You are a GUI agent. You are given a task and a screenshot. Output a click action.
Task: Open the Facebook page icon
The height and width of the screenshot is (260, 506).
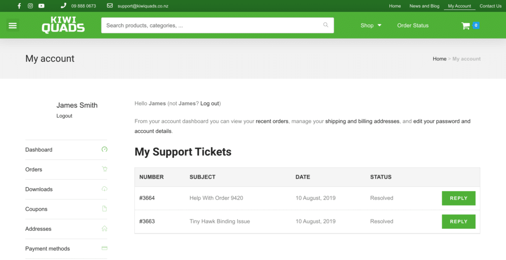click(x=19, y=6)
